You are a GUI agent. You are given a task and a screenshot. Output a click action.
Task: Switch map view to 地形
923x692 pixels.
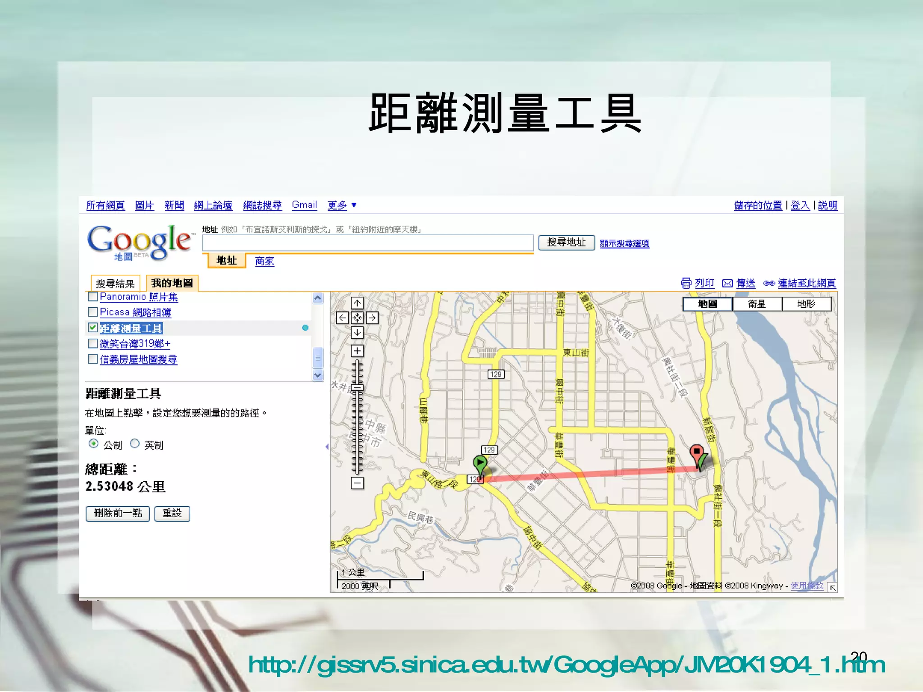point(806,304)
